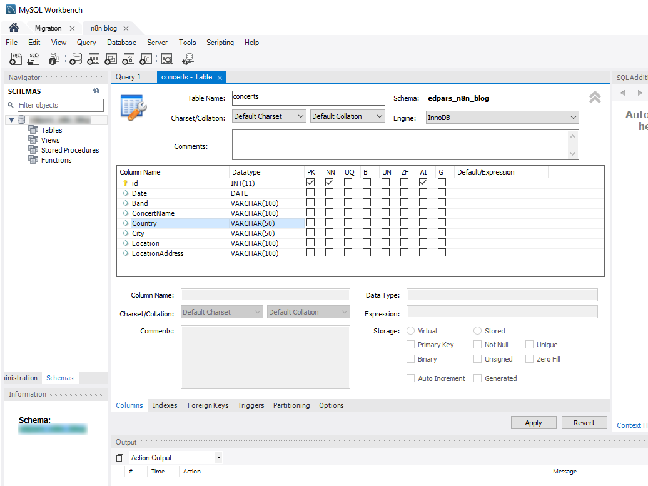Create a new schema with the toolbar icon
Image resolution: width=648 pixels, height=486 pixels.
click(x=76, y=58)
